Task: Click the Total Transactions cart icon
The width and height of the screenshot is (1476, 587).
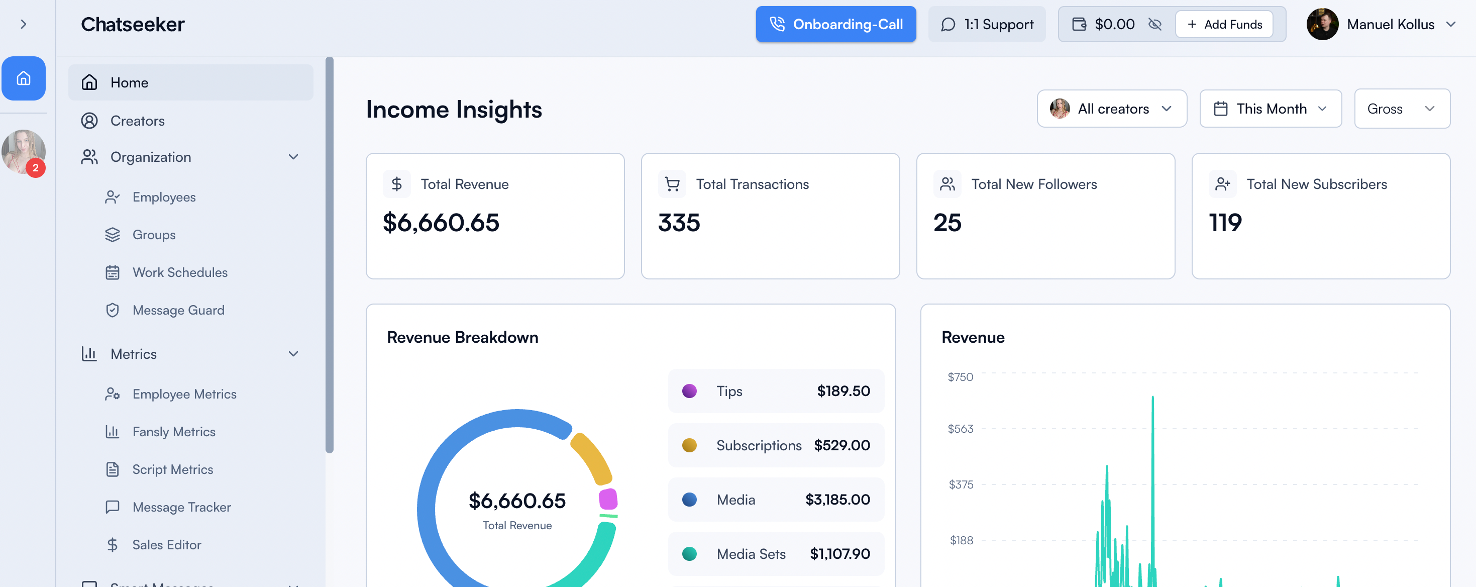Action: 672,184
